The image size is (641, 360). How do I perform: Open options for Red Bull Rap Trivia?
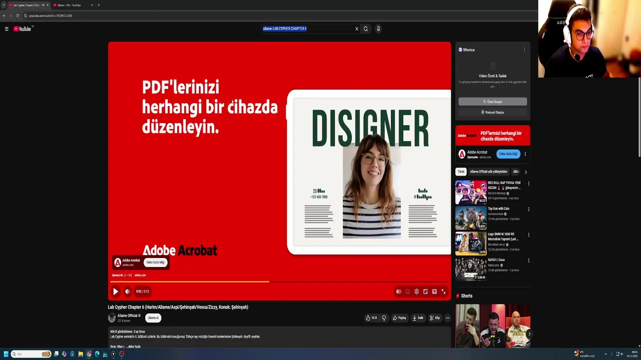coord(528,183)
